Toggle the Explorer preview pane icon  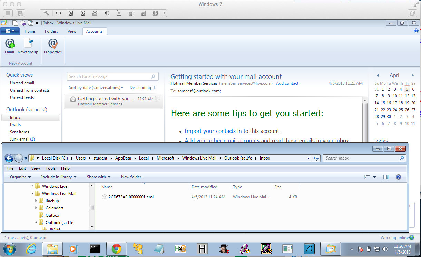(386, 177)
